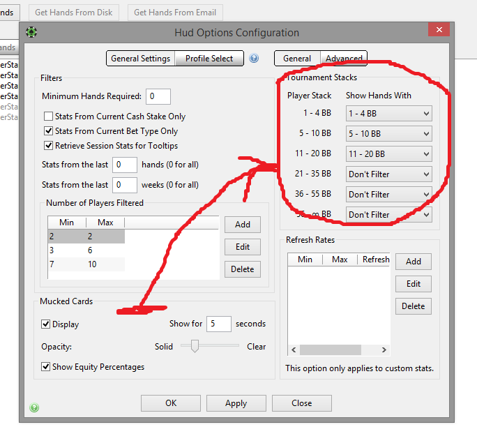Screen dimensions: 477x443
Task: Enable Stats From Current Cash Stake Only
Action: point(48,117)
